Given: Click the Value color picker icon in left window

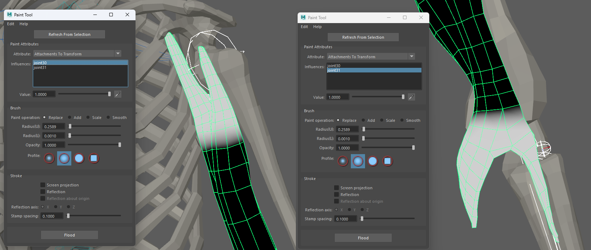Looking at the screenshot, I should click(118, 94).
